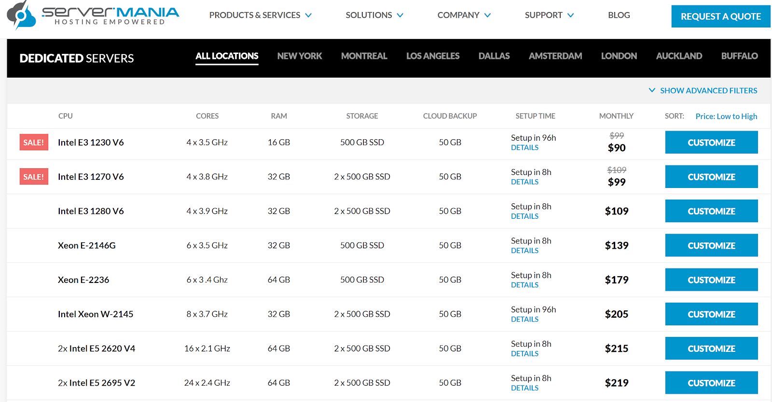The width and height of the screenshot is (772, 402).
Task: Open the Company dropdown menu
Action: tap(464, 15)
